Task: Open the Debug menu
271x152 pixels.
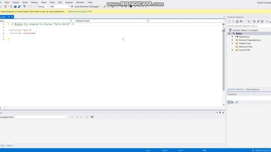Action: click(x=34, y=3)
